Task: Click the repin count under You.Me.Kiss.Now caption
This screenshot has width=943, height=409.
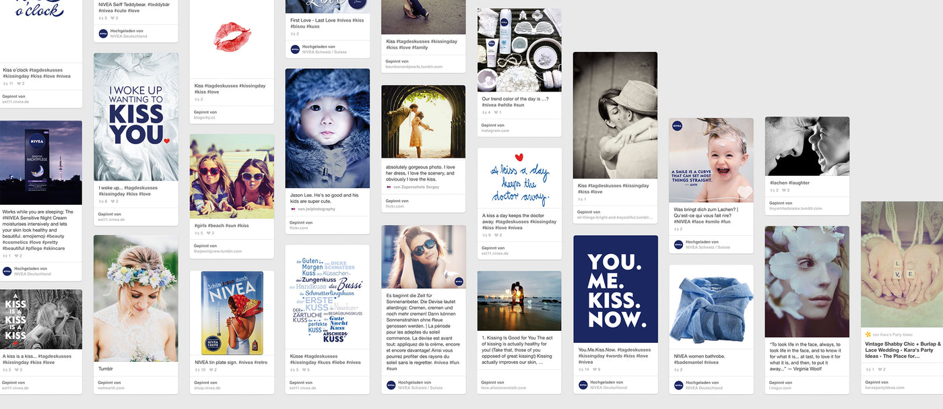Action: [585, 369]
